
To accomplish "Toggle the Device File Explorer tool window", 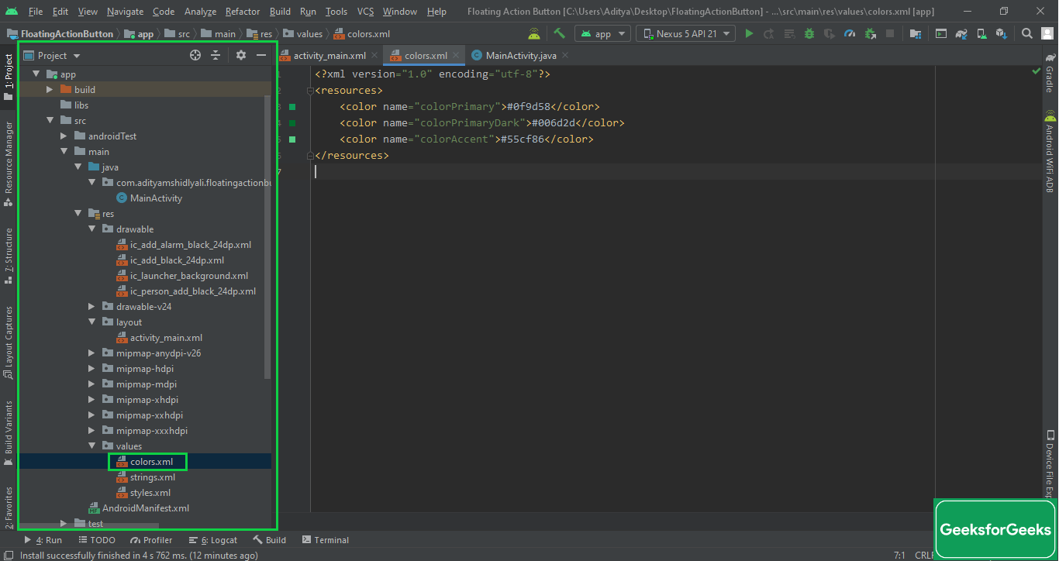I will click(1050, 463).
